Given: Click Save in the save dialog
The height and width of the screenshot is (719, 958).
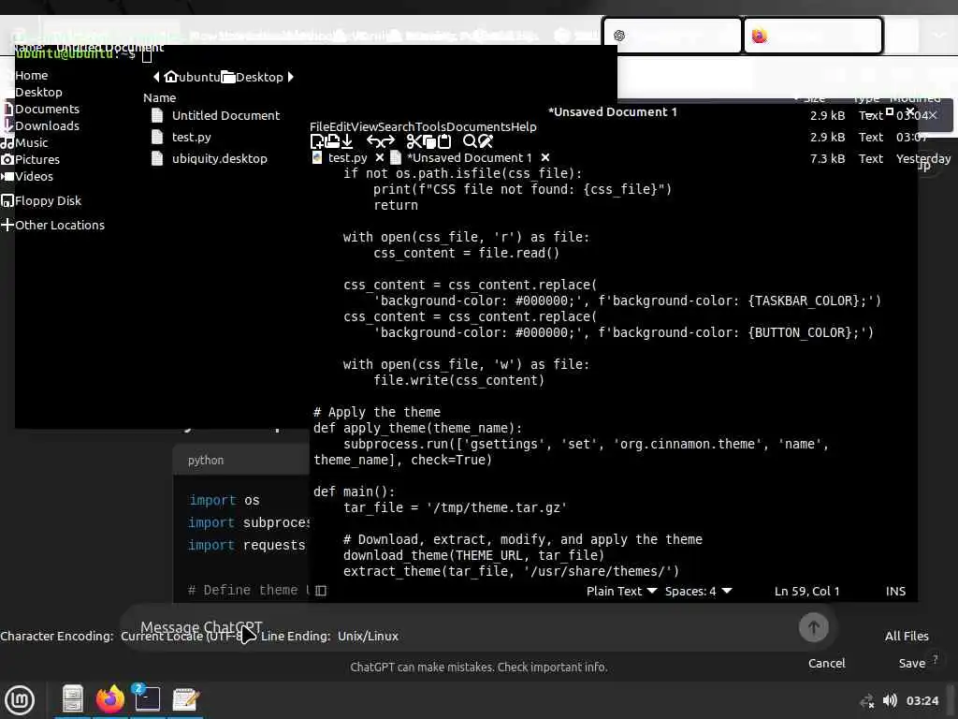Looking at the screenshot, I should pos(911,664).
